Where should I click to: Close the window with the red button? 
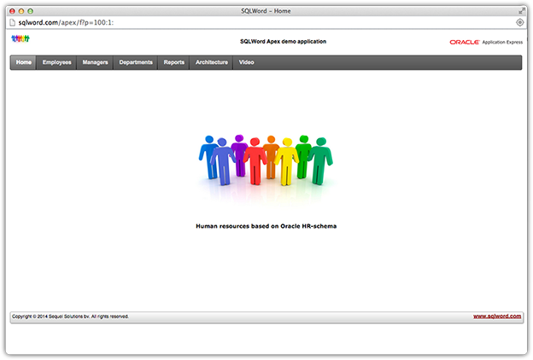tap(12, 11)
